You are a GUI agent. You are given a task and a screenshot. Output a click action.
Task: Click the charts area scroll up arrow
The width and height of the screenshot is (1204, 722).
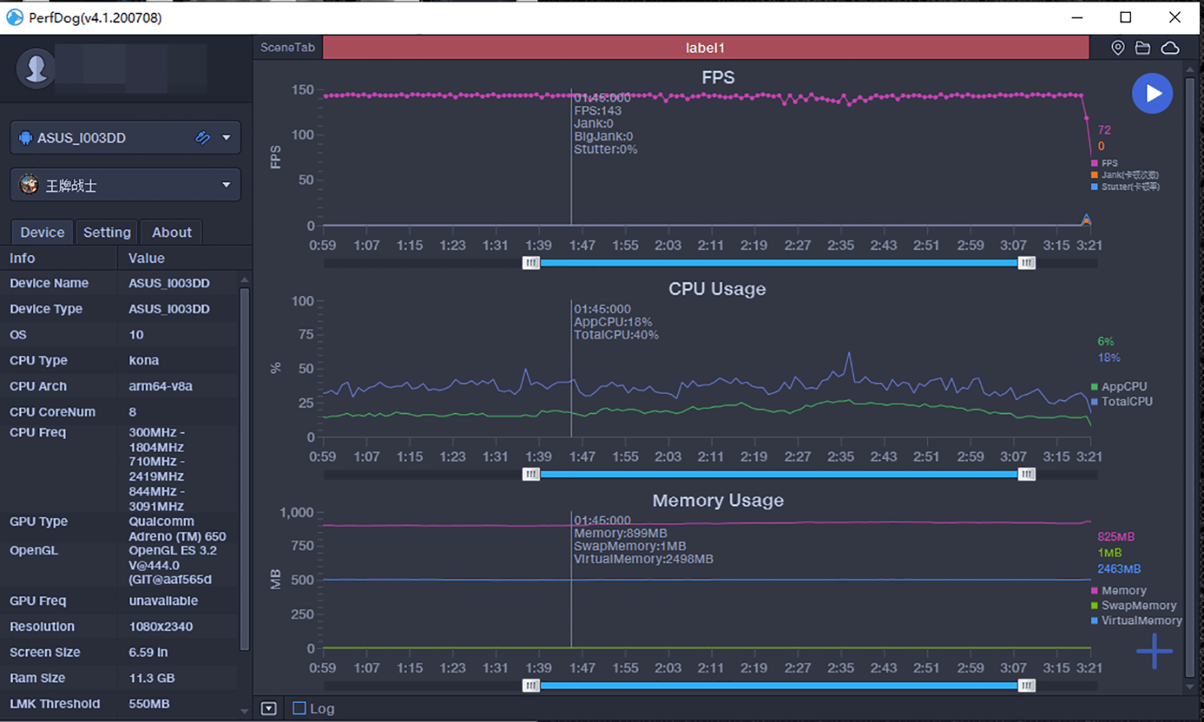1190,70
